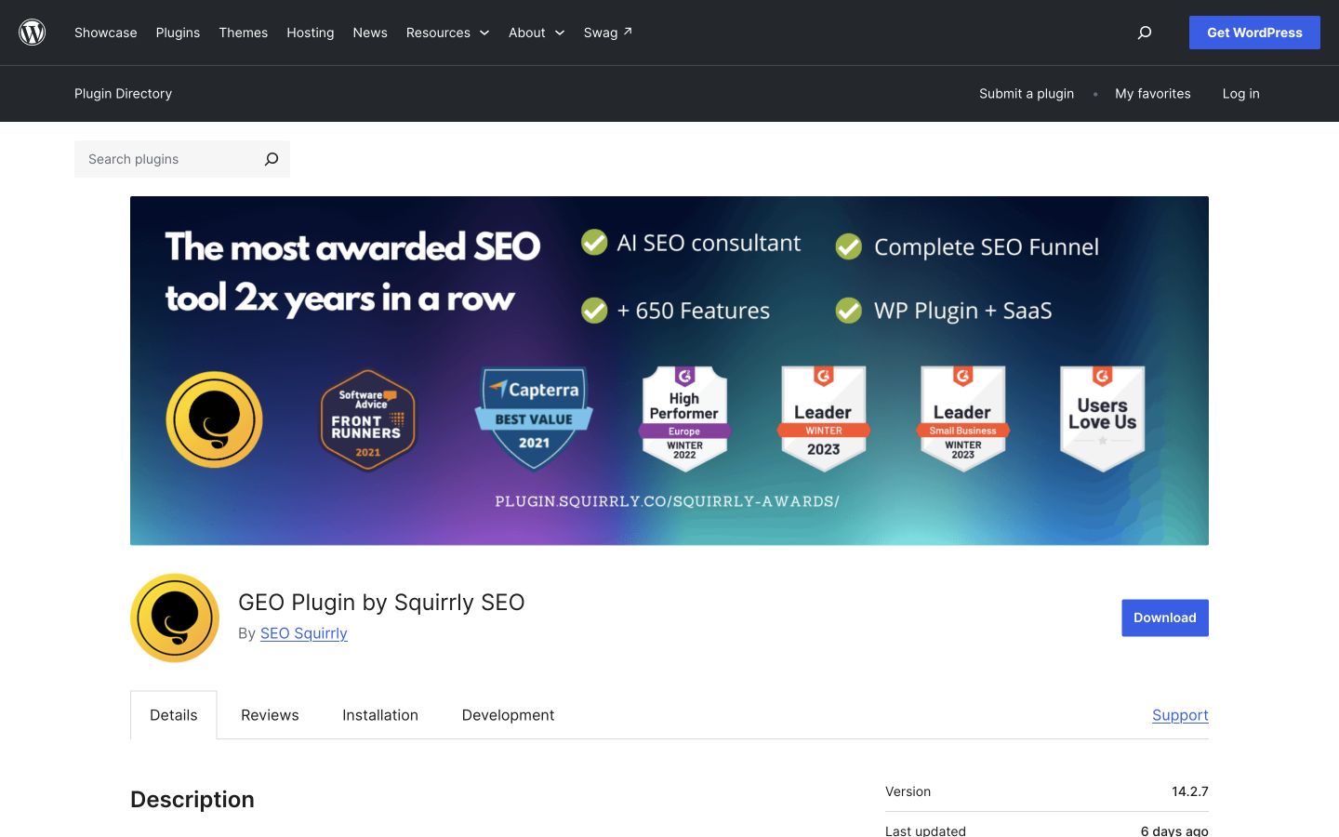This screenshot has height=837, width=1339.
Task: Open the Showcase menu item
Action: coord(106,33)
